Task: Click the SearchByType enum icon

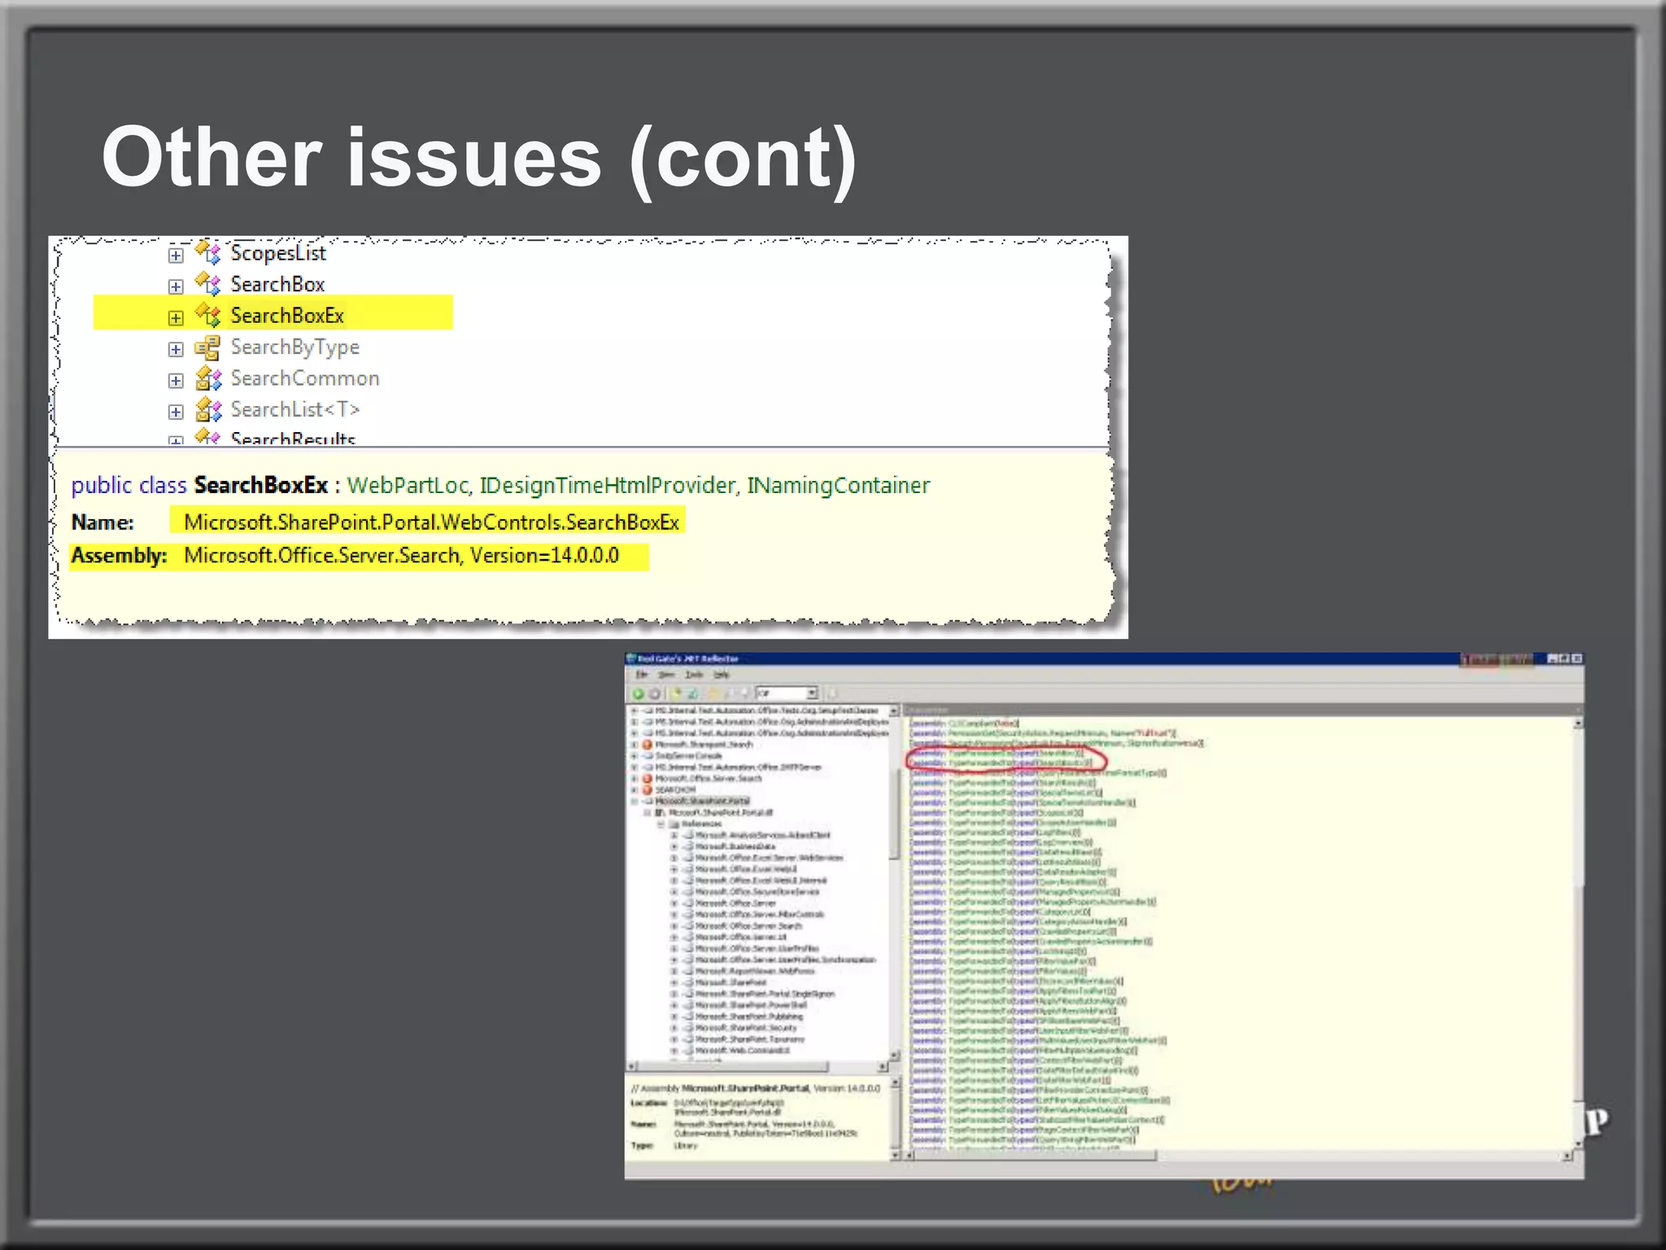Action: (x=207, y=347)
